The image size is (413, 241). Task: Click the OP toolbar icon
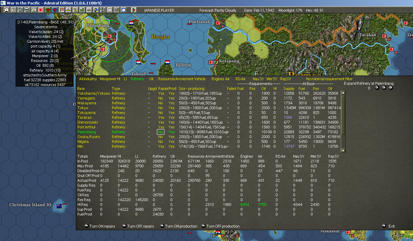110,10
